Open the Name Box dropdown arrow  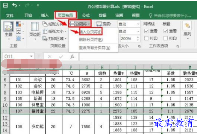tap(31, 57)
